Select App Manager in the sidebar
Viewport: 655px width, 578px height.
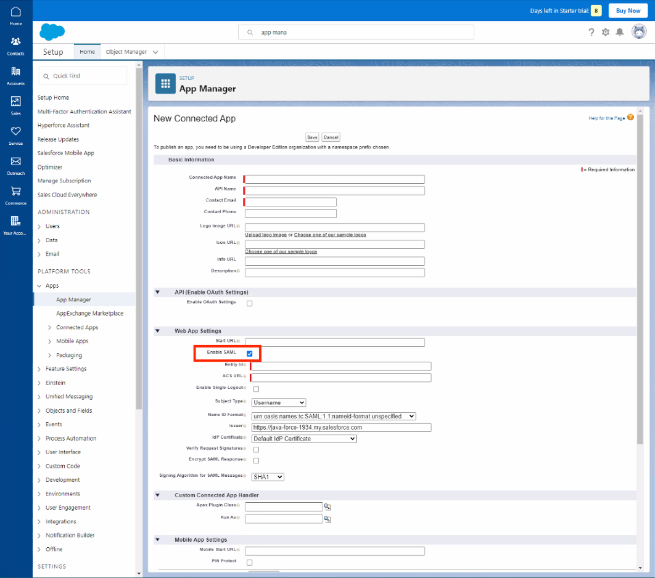[x=73, y=299]
